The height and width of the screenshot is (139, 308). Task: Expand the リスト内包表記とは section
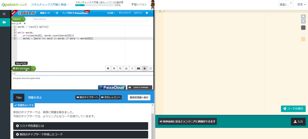[81, 126]
